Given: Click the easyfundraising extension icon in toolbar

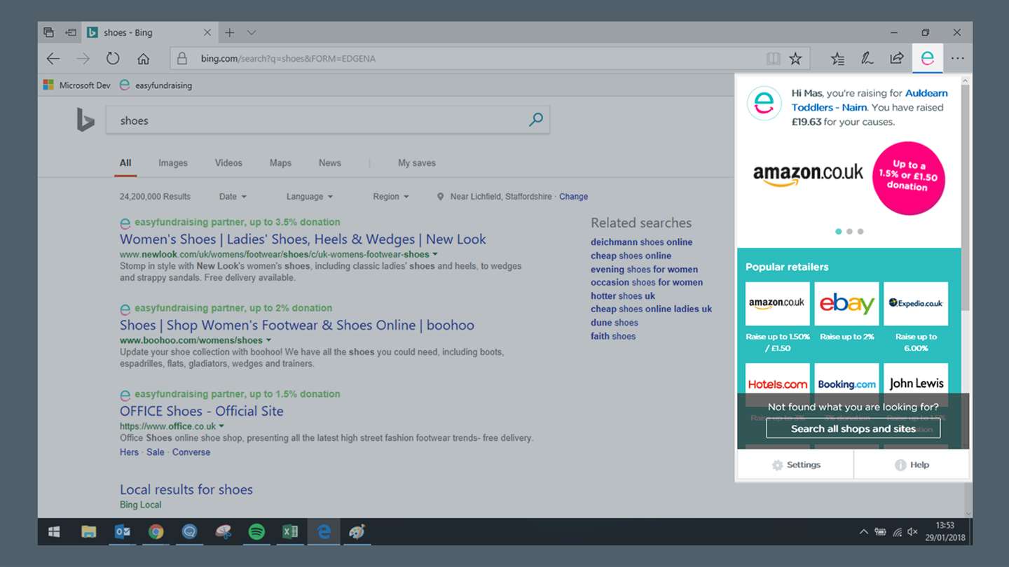Looking at the screenshot, I should 927,59.
